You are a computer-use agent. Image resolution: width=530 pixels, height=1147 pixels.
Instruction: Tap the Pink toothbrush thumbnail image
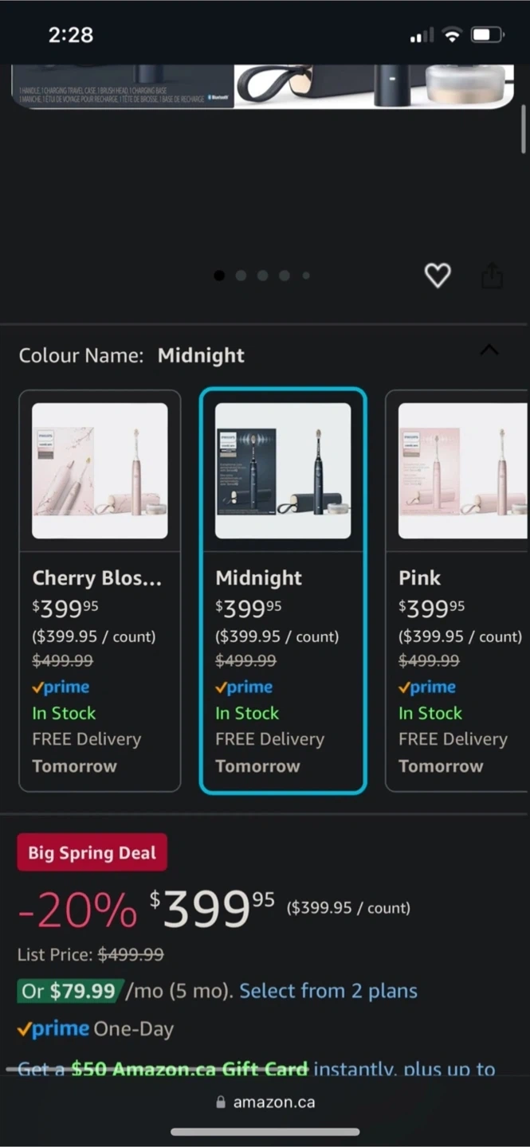[462, 471]
